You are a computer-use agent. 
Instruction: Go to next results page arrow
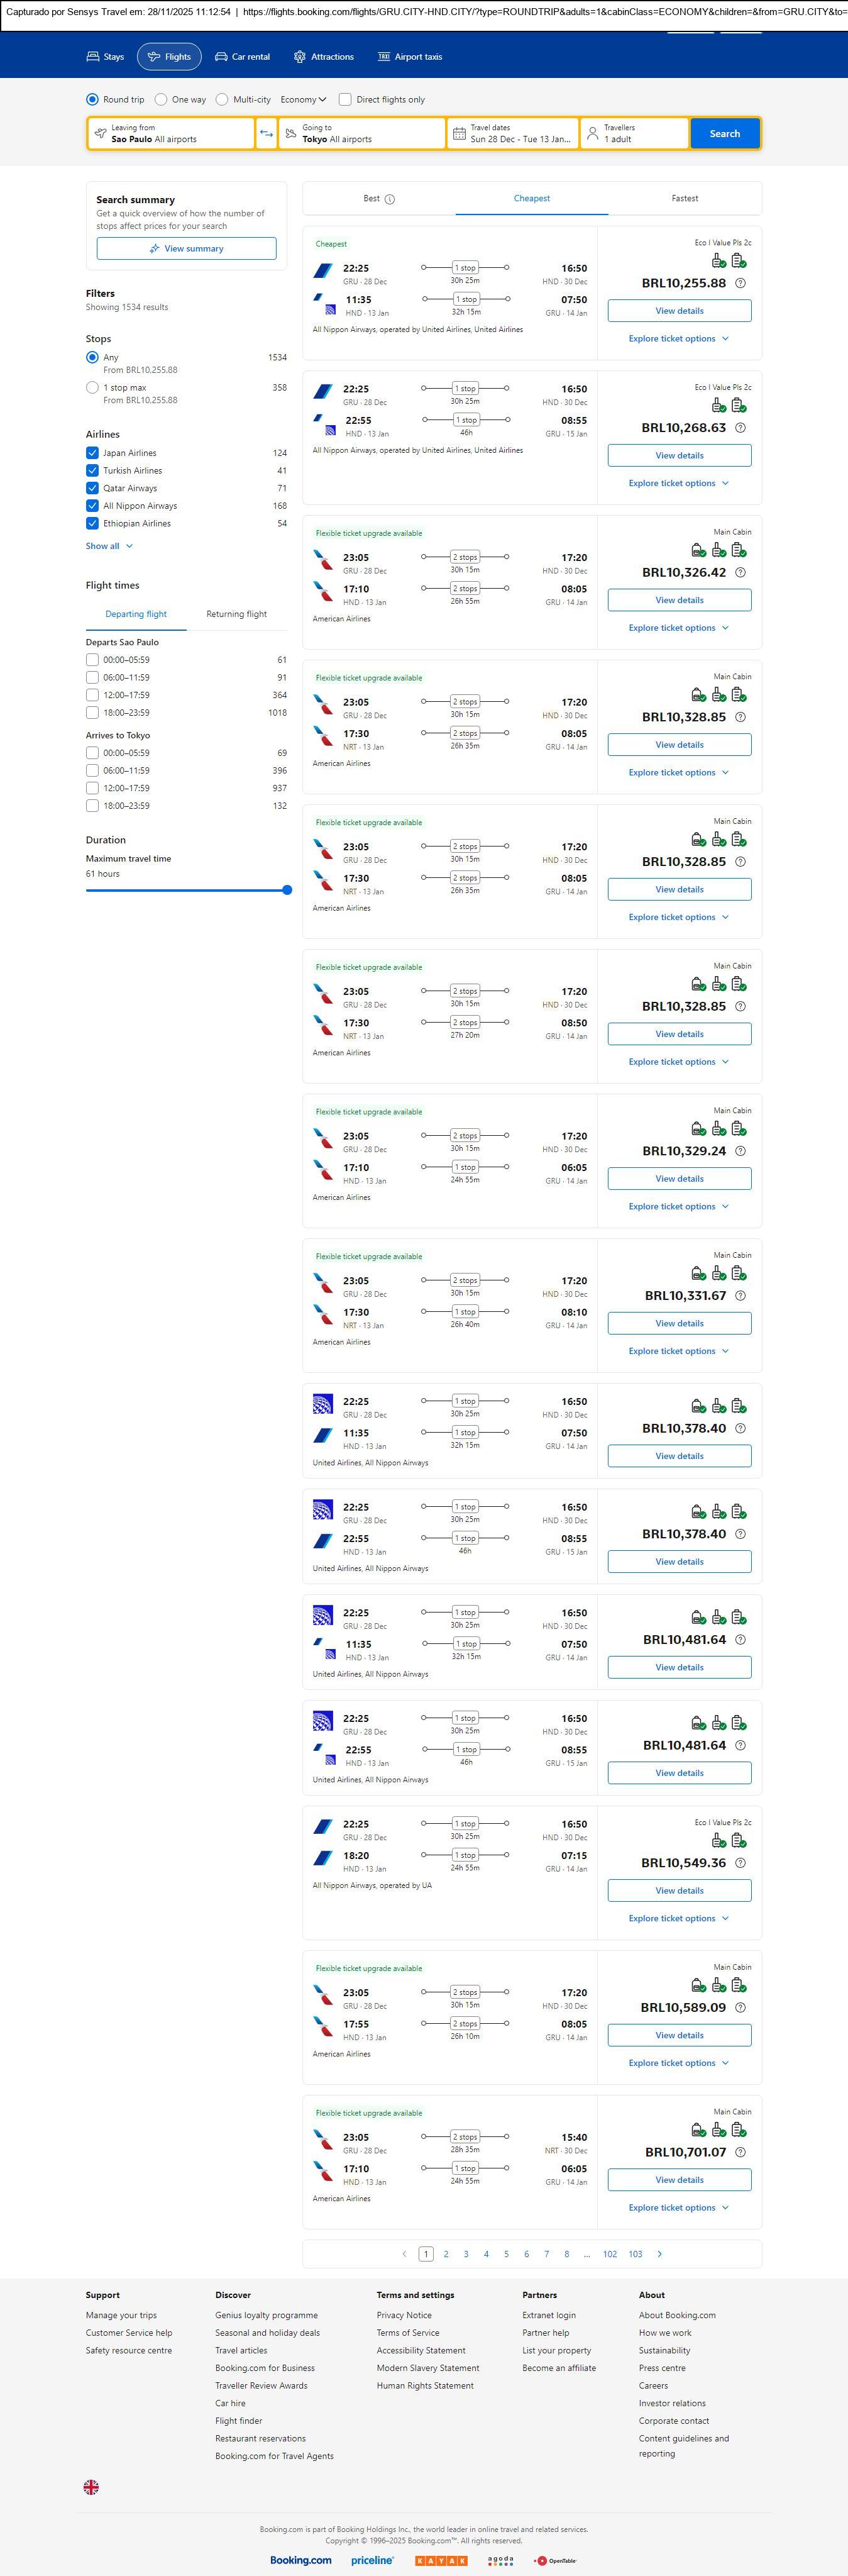pos(659,2254)
